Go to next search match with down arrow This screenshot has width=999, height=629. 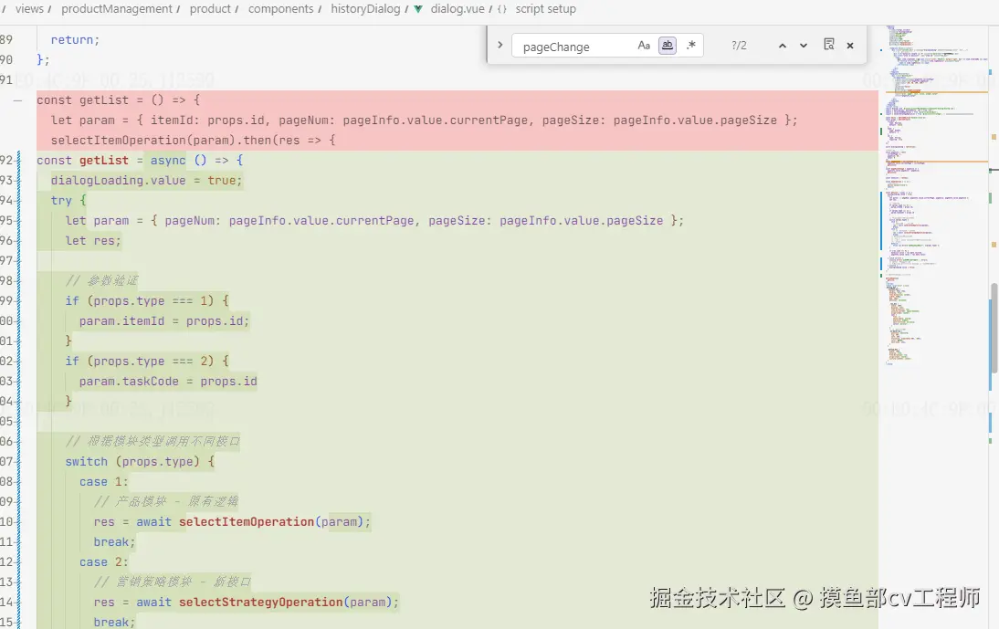point(803,45)
